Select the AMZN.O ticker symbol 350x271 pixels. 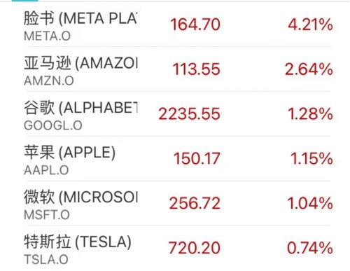tap(49, 81)
